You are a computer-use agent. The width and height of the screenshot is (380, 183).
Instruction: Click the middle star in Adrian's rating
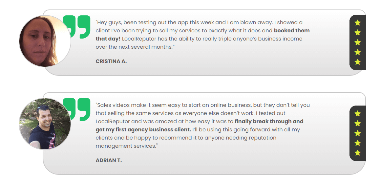click(x=357, y=133)
